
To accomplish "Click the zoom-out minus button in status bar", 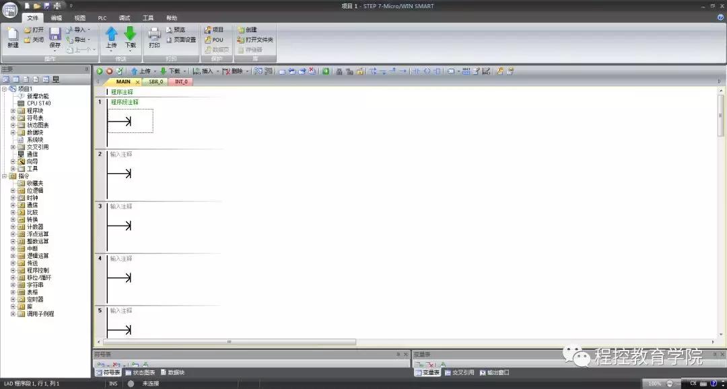I will [x=670, y=384].
